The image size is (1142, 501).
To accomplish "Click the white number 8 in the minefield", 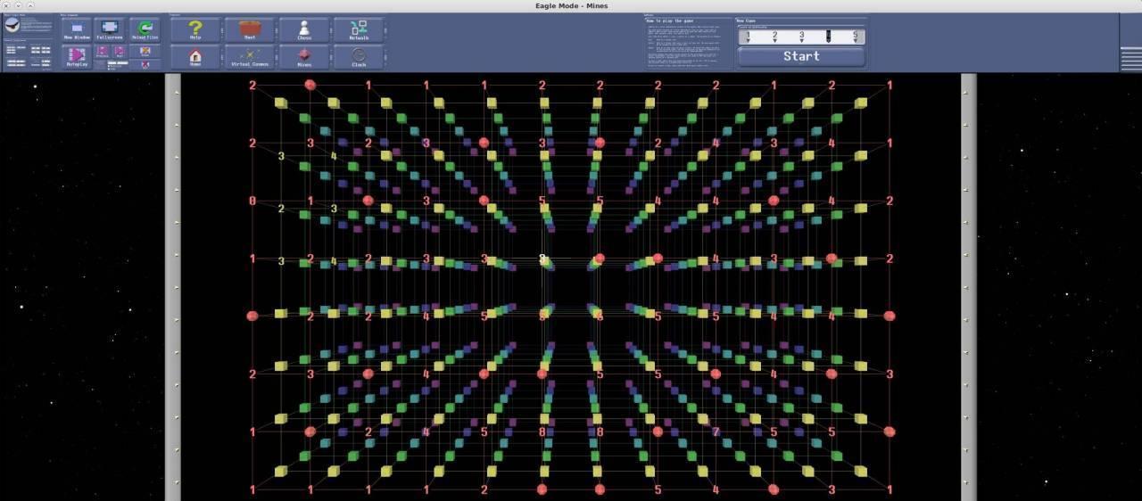I will pyautogui.click(x=542, y=259).
